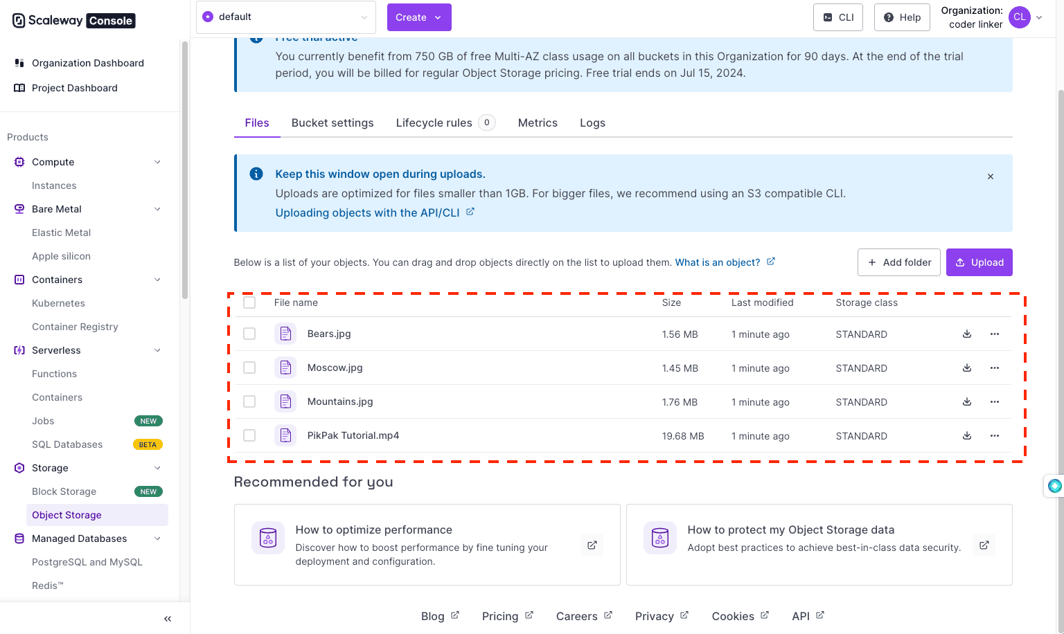Image resolution: width=1064 pixels, height=634 pixels.
Task: Click the CL user avatar
Action: pyautogui.click(x=1020, y=17)
